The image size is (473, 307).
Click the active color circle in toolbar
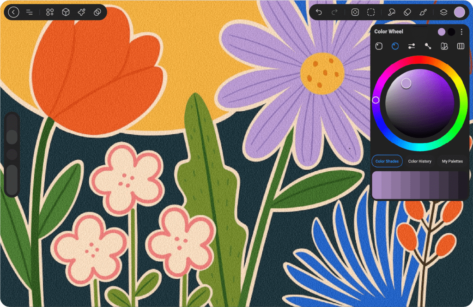[459, 12]
